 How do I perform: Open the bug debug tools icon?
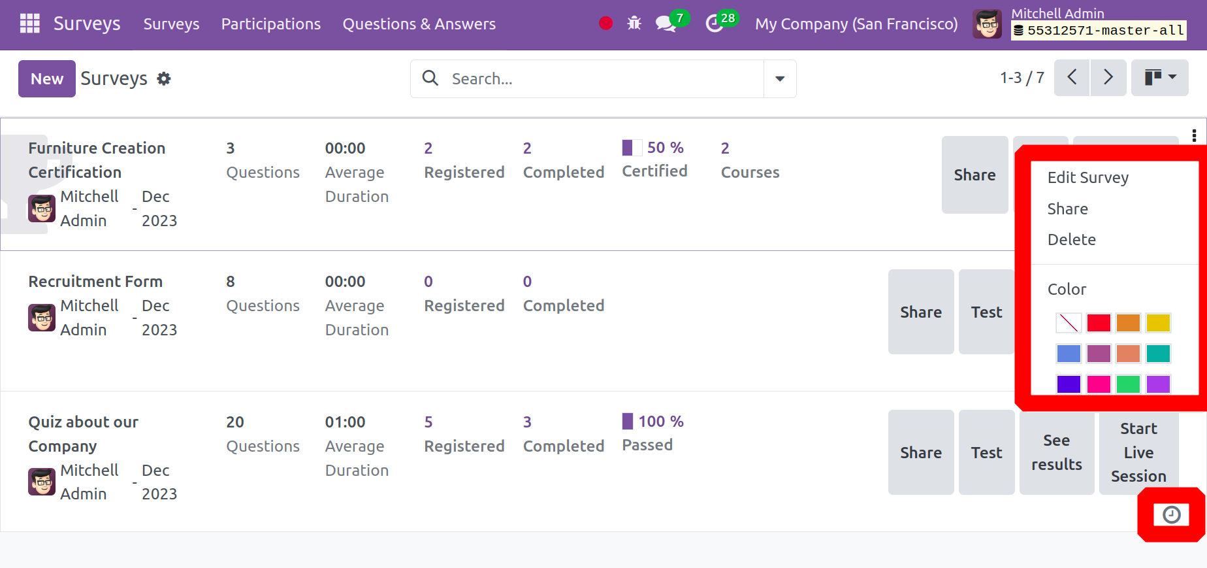634,24
